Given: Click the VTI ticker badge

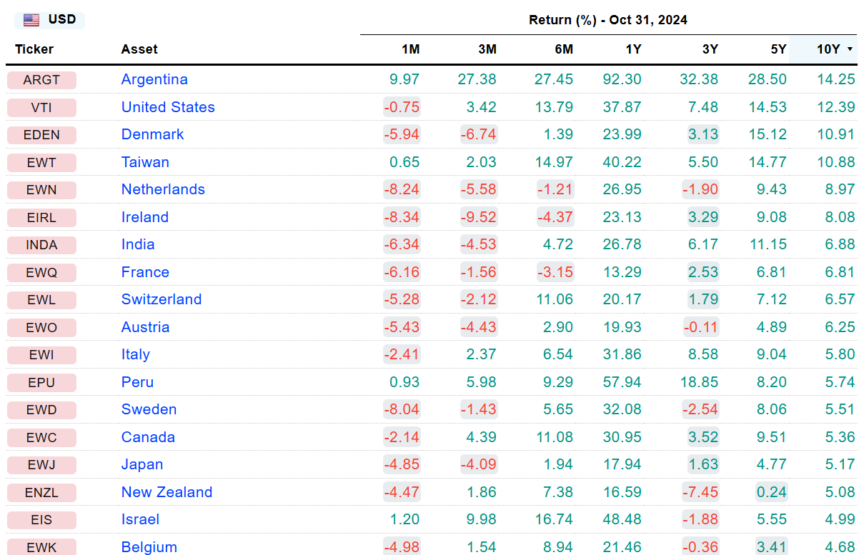Looking at the screenshot, I should pos(41,108).
